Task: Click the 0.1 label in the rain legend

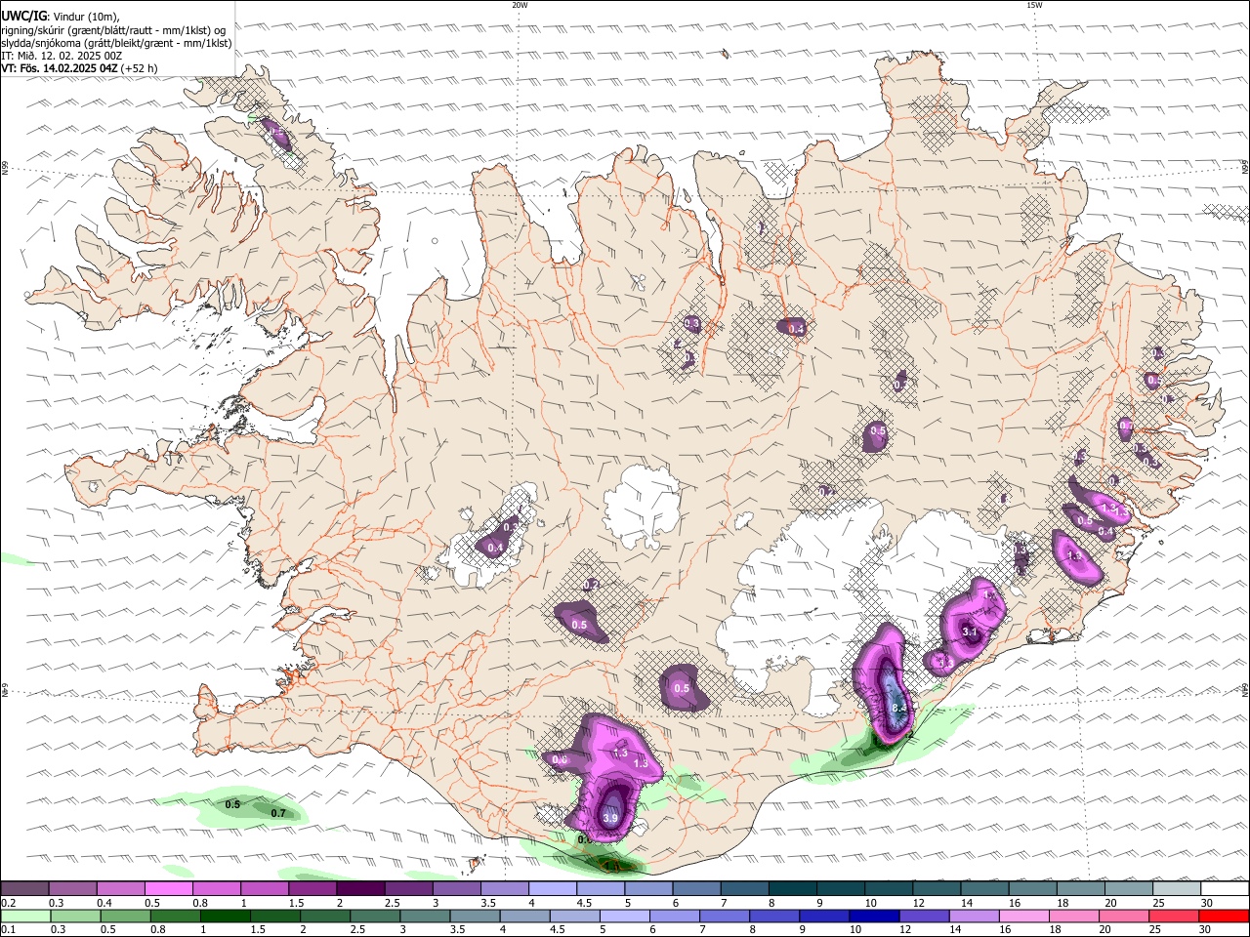Action: (9, 930)
